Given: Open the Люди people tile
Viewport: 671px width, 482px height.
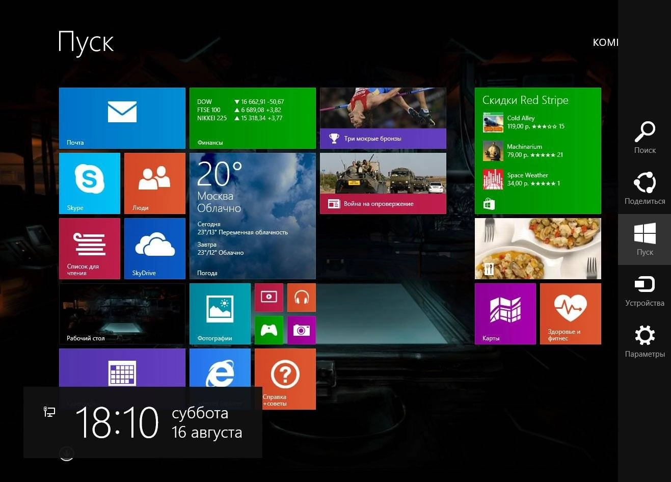Looking at the screenshot, I should coord(155,183).
